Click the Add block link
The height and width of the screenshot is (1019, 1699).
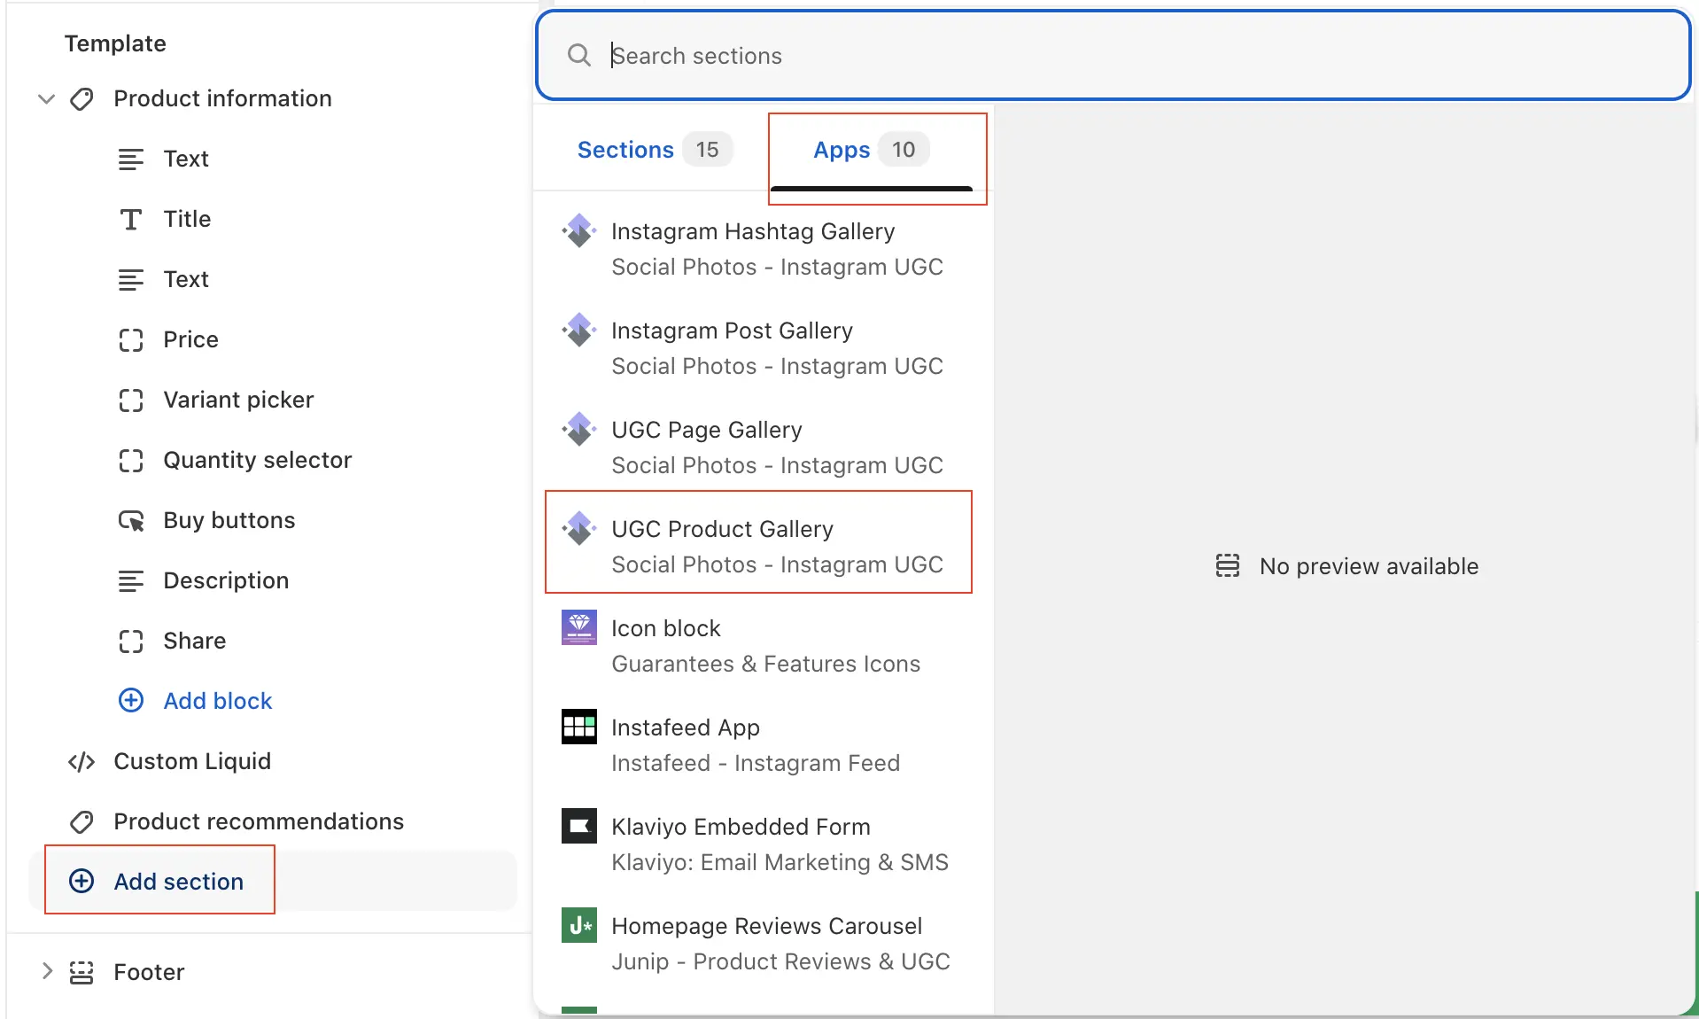(218, 701)
